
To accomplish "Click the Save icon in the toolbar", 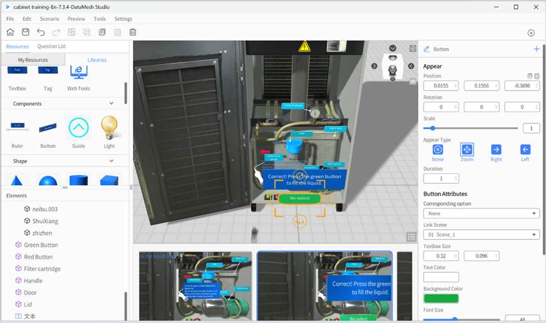I will [x=25, y=32].
